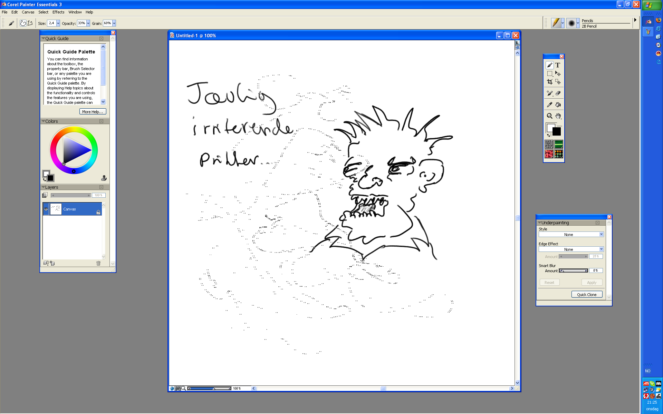The width and height of the screenshot is (663, 414).
Task: Open the Canvas menu
Action: [x=28, y=12]
